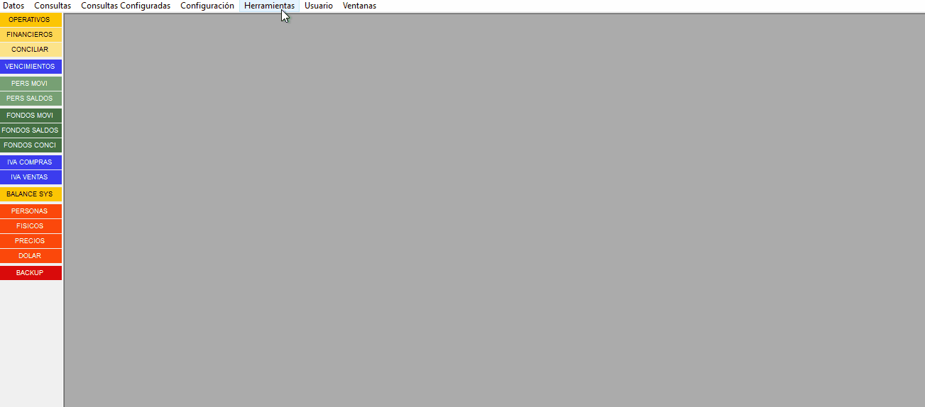Select the CONCILIAR button
The height and width of the screenshot is (407, 925).
point(31,50)
